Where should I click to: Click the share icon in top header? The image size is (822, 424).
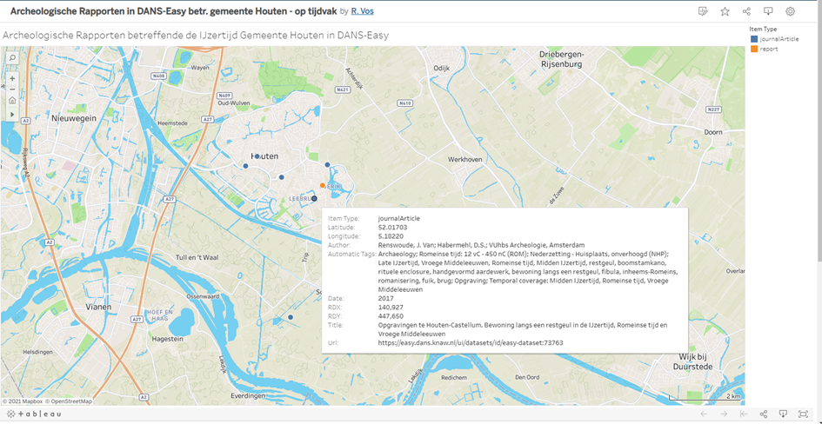point(746,11)
